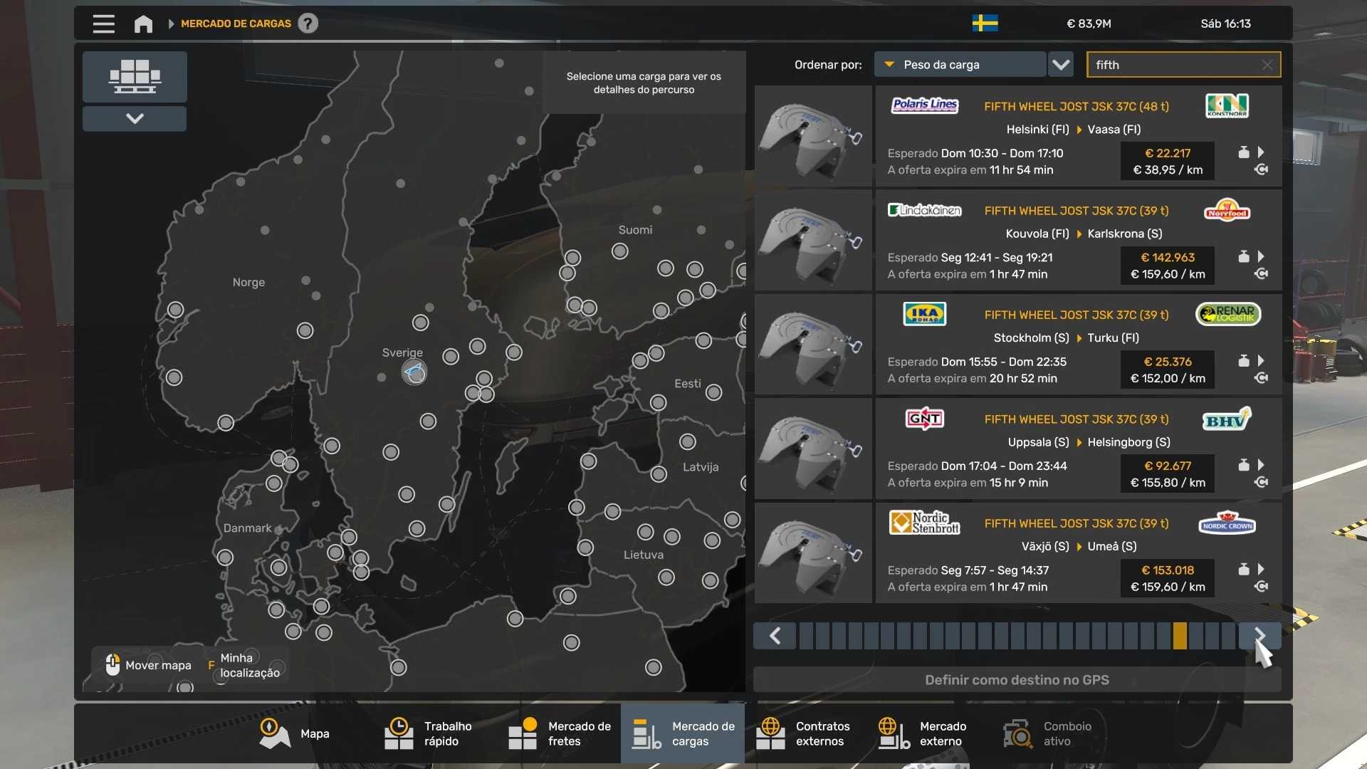
Task: Select the Swedish flag icon
Action: point(985,23)
